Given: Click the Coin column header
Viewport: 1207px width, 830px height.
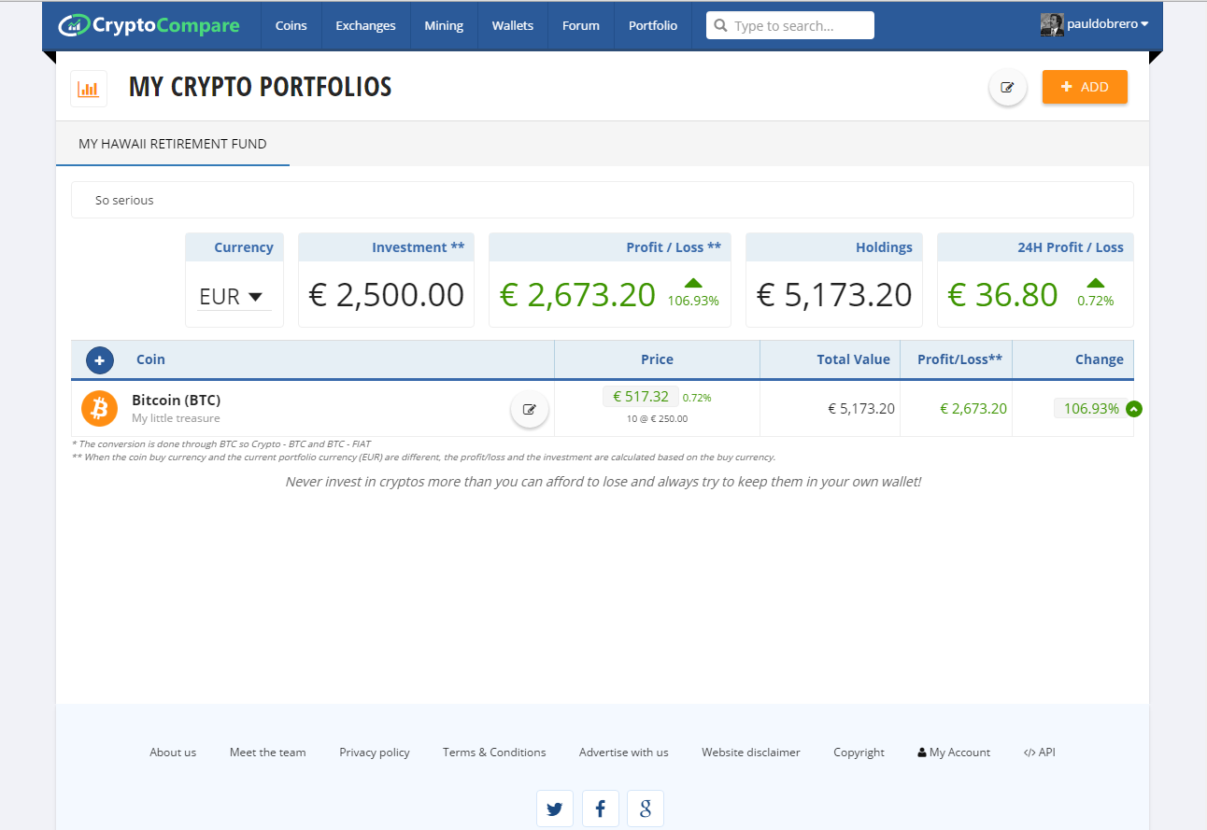Looking at the screenshot, I should [x=150, y=359].
